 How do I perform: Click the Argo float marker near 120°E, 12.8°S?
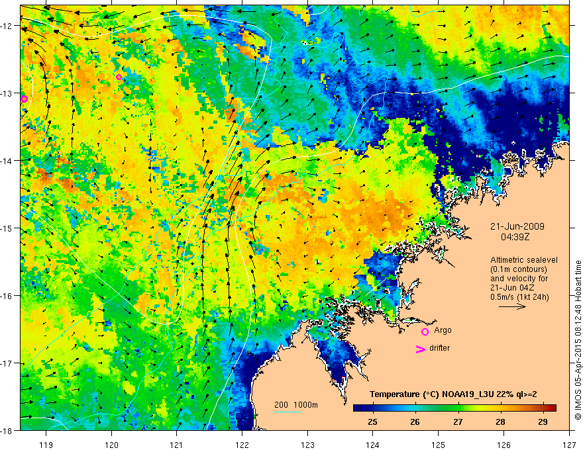pos(119,77)
